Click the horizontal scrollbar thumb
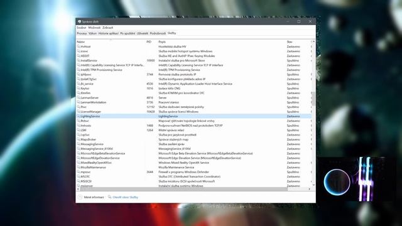The height and width of the screenshot is (226, 402). click(x=184, y=189)
